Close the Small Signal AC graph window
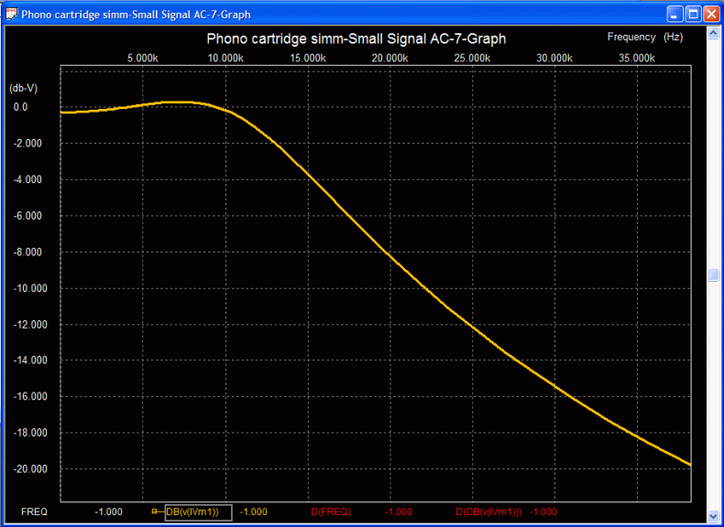724x527 pixels. click(711, 14)
